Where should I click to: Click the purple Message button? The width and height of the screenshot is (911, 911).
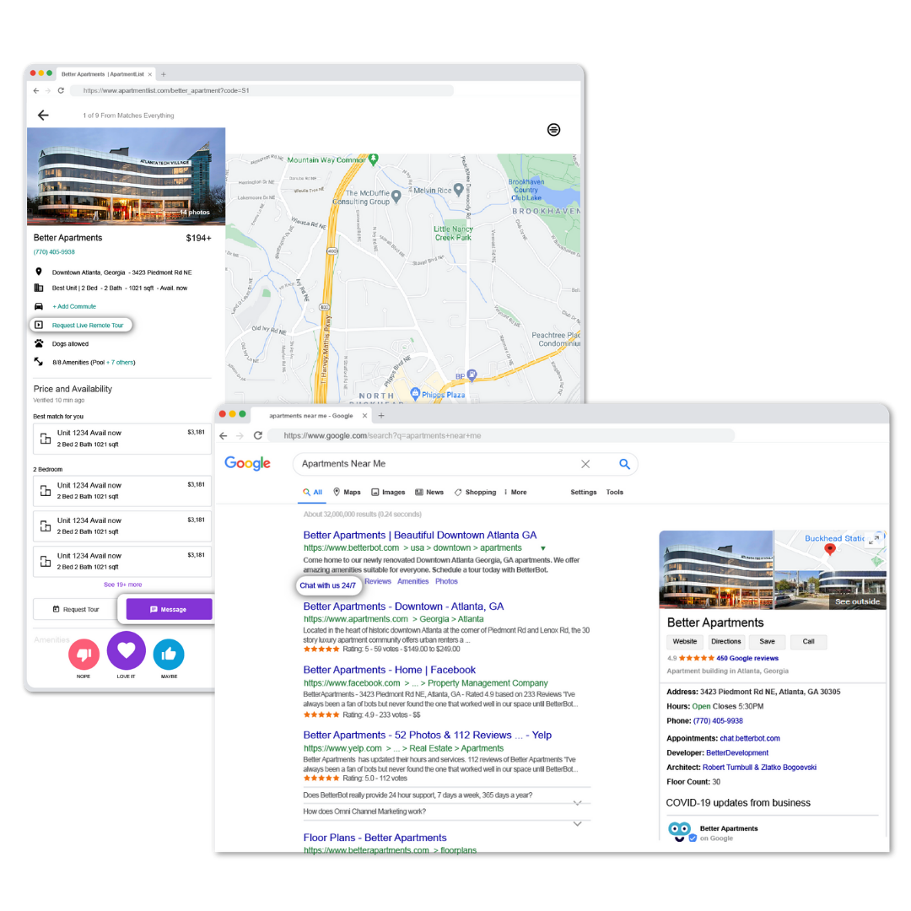pos(169,609)
